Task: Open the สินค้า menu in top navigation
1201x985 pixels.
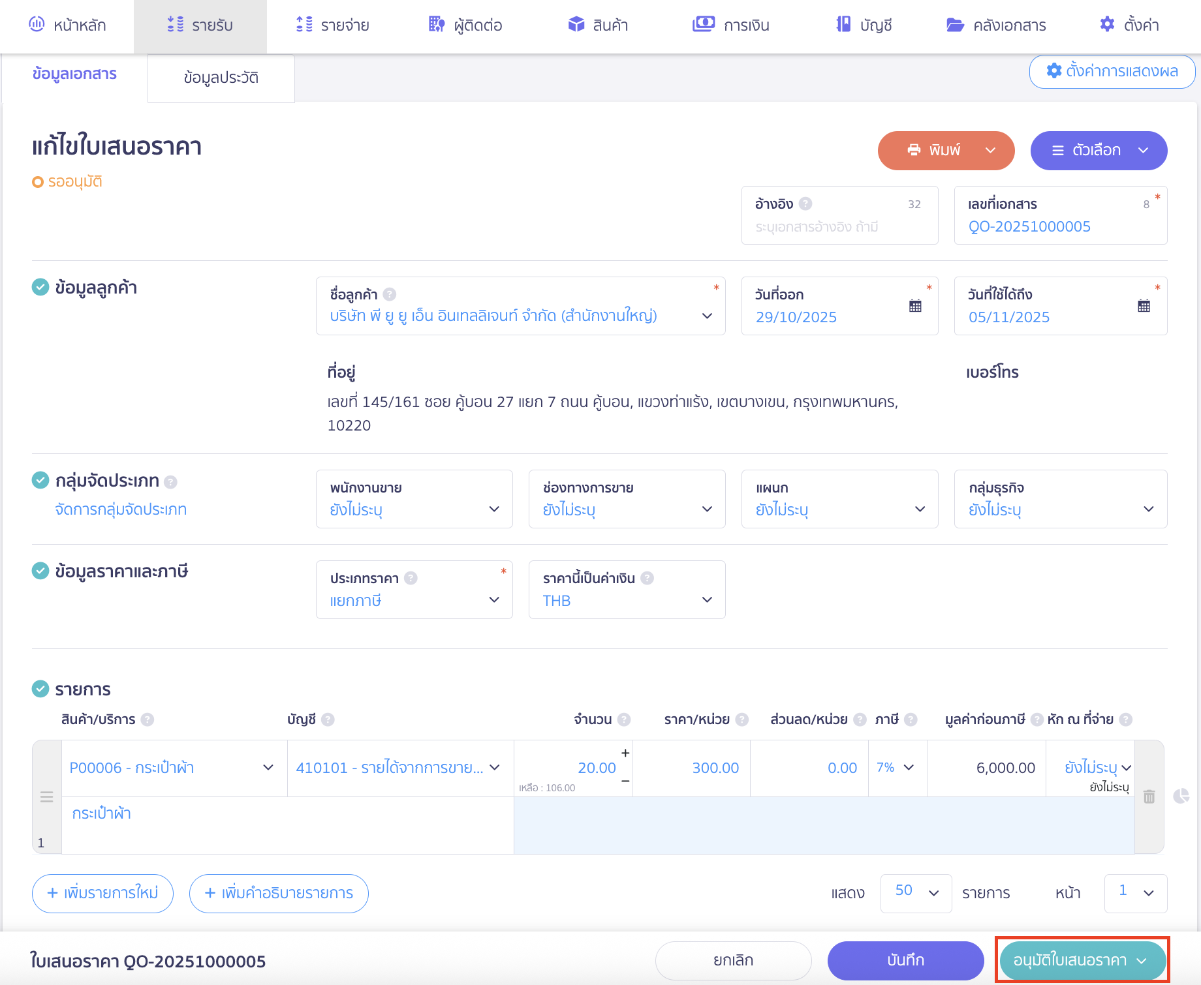Action: [x=598, y=25]
